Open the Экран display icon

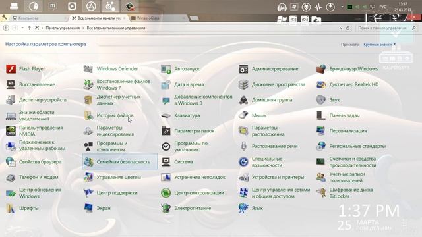(x=88, y=208)
